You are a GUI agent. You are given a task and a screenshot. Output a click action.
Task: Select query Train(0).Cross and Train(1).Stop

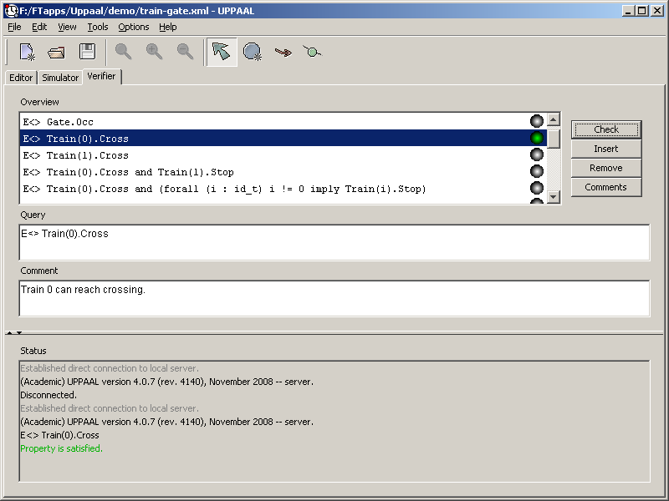283,172
